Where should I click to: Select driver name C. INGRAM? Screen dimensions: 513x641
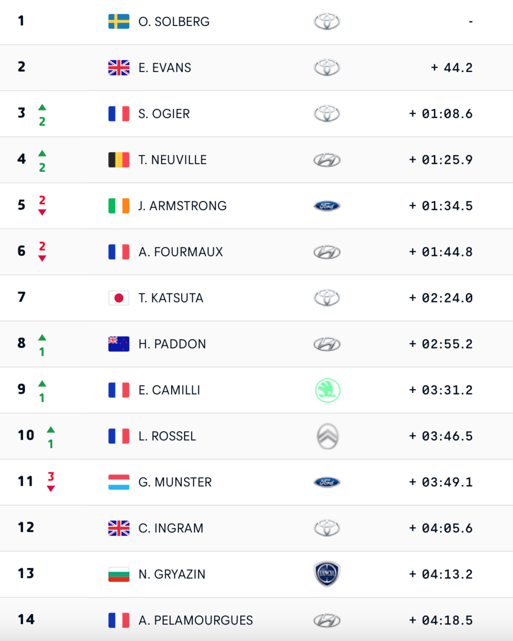tap(171, 528)
